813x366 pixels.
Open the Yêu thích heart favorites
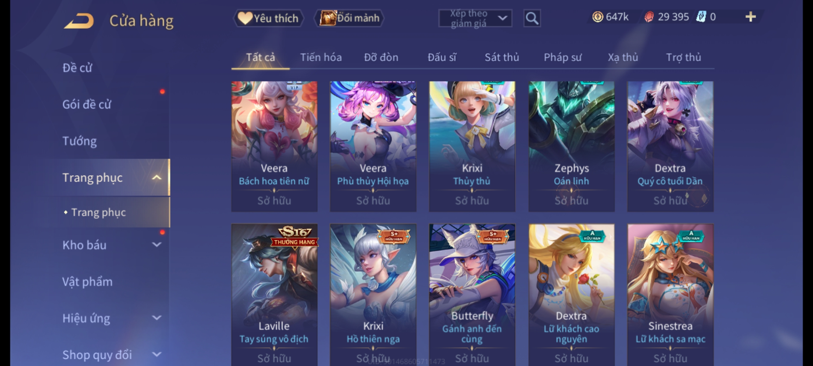click(268, 18)
